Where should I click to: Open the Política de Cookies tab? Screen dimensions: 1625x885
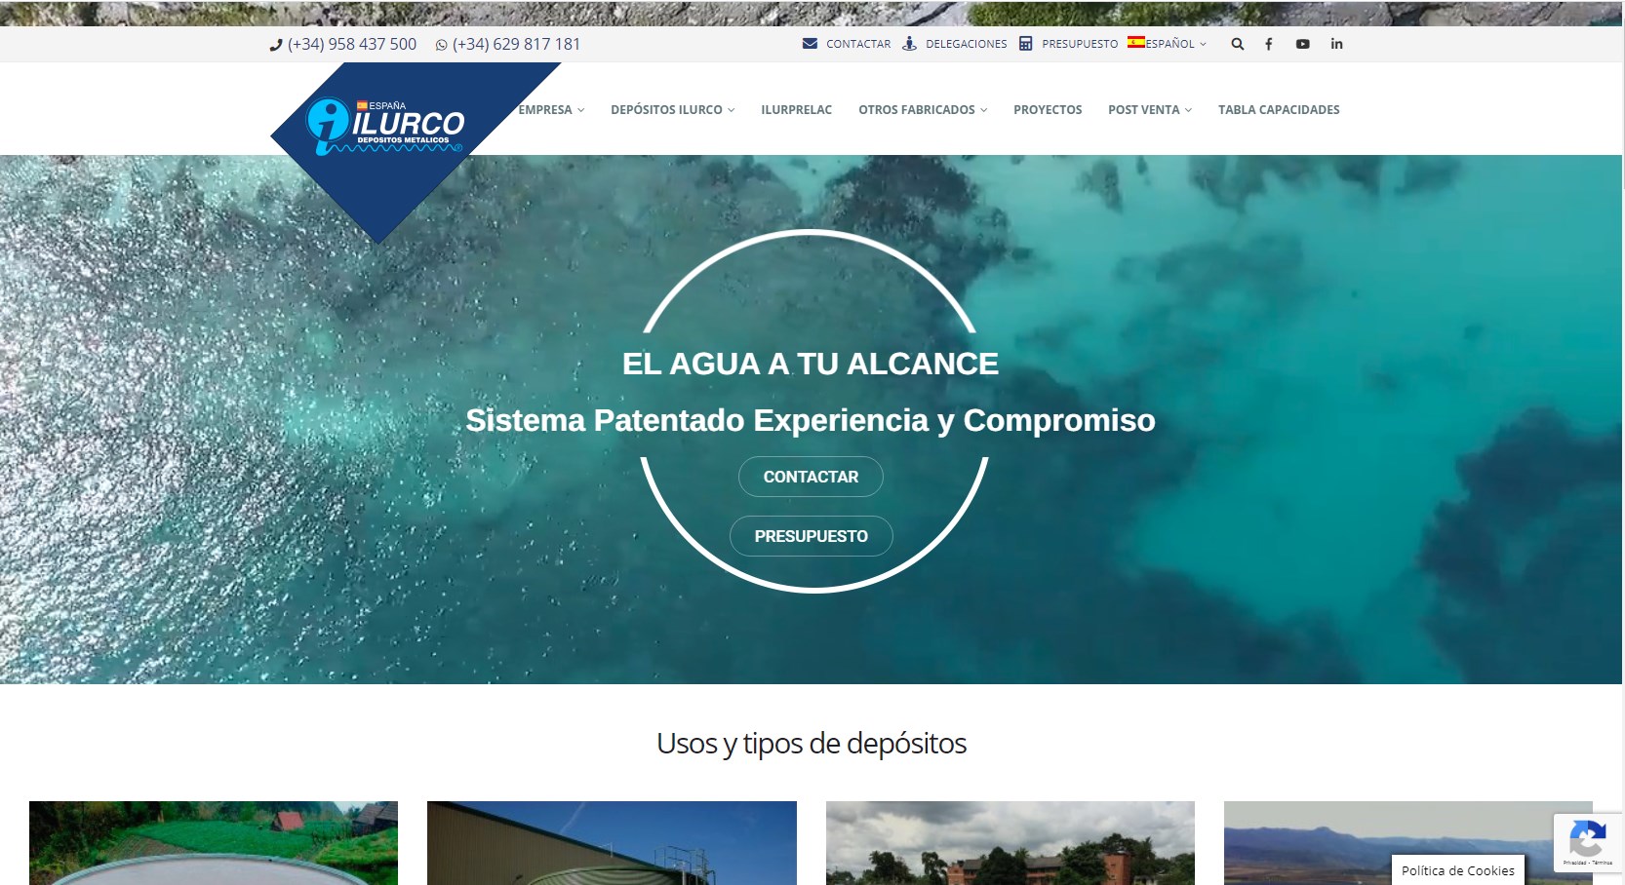[1457, 870]
